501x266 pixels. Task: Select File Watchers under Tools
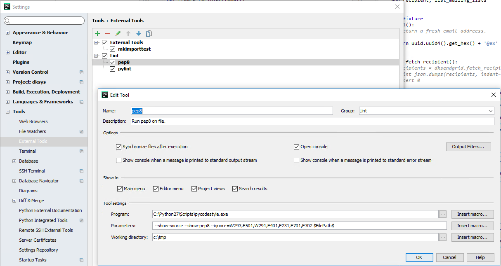pyautogui.click(x=33, y=131)
